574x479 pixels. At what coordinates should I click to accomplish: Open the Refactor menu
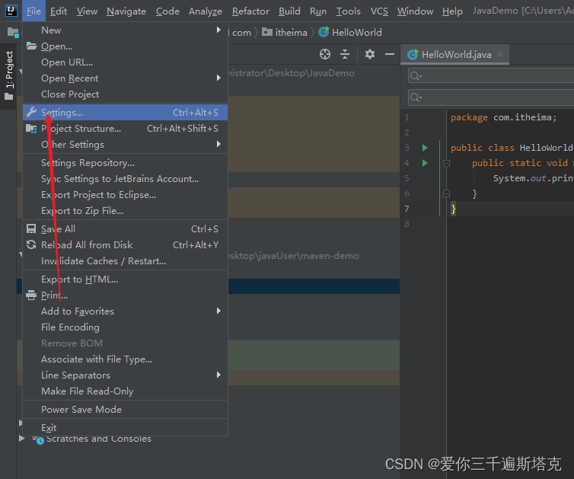click(250, 11)
